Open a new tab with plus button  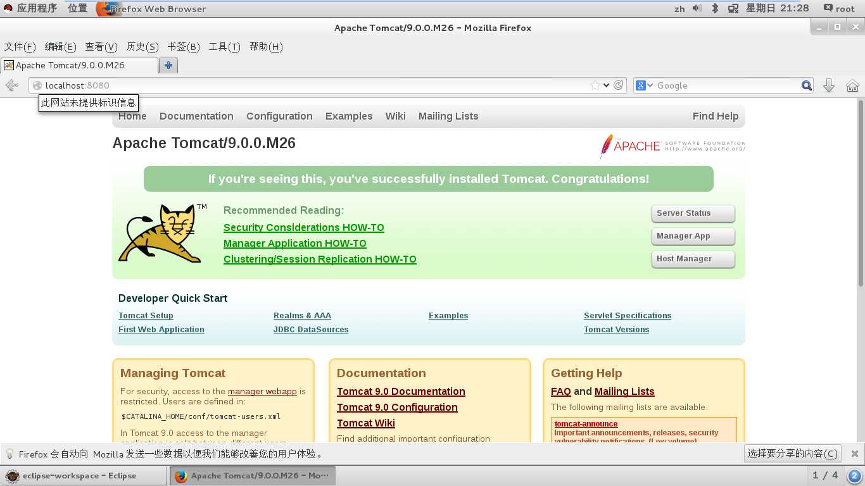tap(168, 65)
